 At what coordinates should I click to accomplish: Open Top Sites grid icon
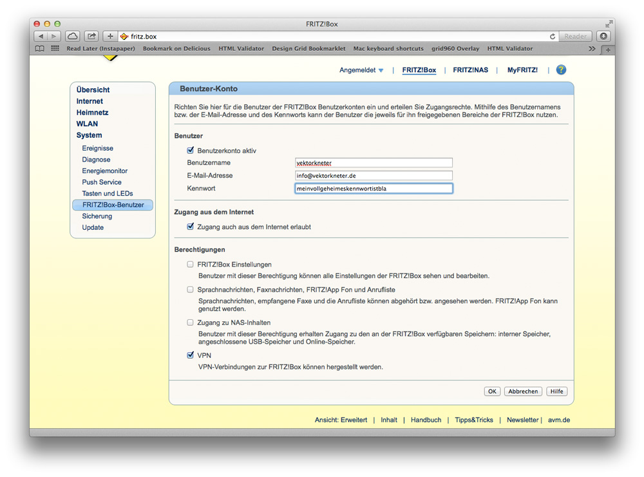click(x=55, y=48)
